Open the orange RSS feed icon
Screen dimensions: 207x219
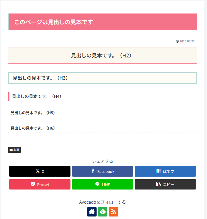[114, 212]
